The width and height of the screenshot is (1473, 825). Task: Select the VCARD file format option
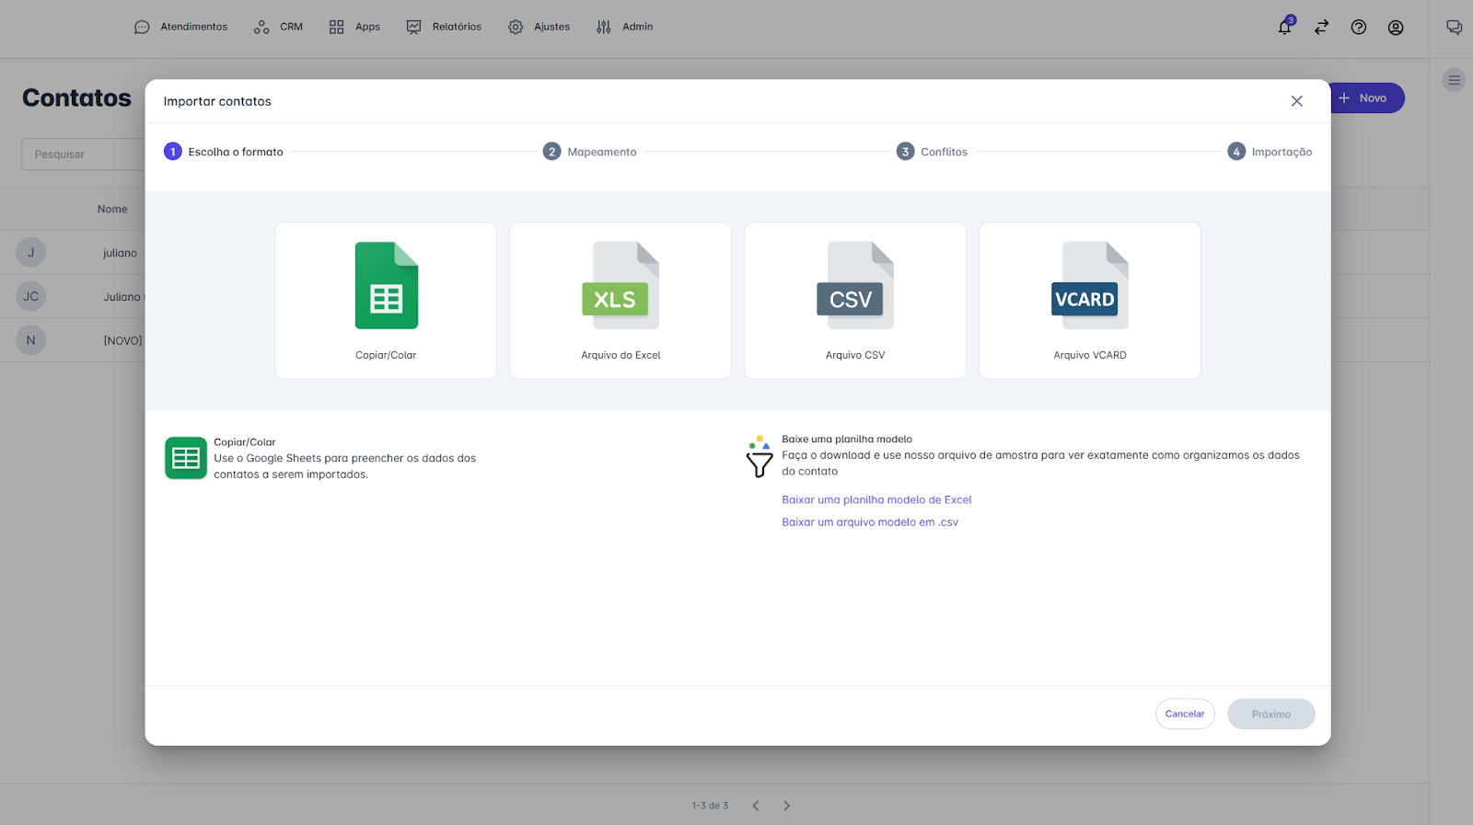click(x=1089, y=300)
